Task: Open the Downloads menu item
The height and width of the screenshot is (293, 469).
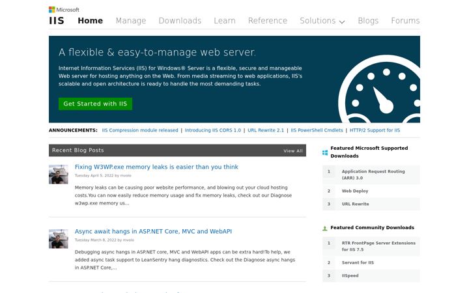Action: [x=180, y=21]
